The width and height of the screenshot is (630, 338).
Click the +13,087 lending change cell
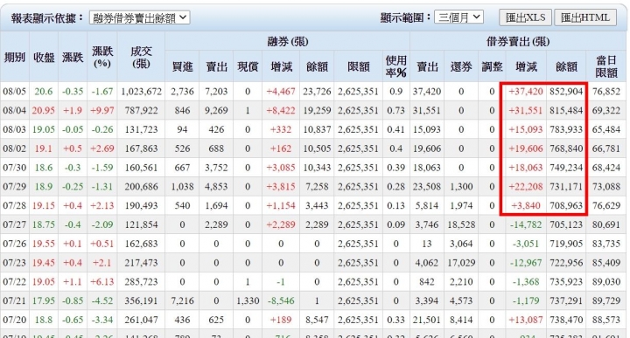point(526,320)
